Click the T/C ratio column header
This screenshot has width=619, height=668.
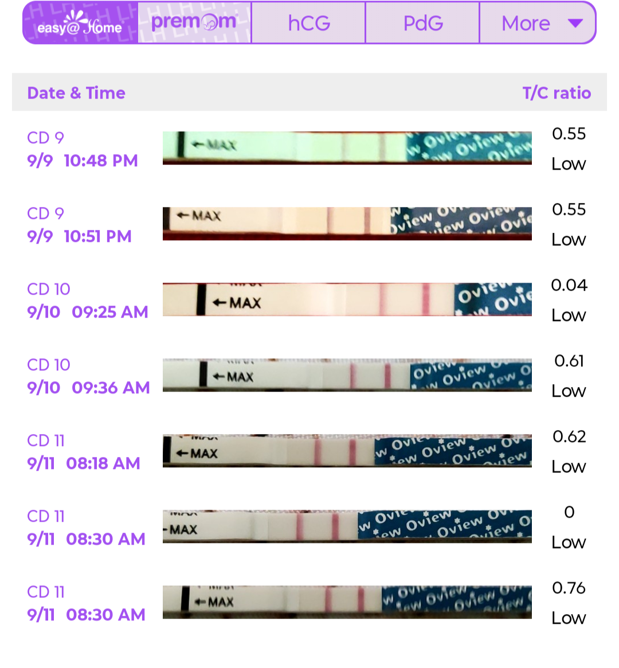[x=556, y=93]
